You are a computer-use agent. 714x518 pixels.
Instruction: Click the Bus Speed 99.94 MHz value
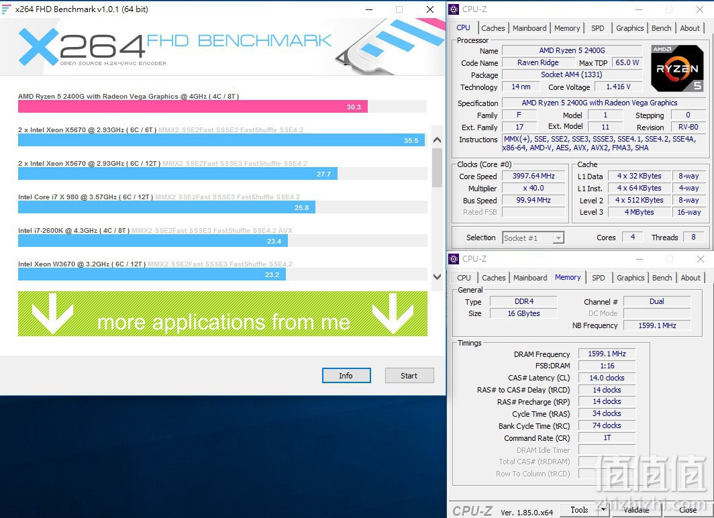click(x=533, y=200)
